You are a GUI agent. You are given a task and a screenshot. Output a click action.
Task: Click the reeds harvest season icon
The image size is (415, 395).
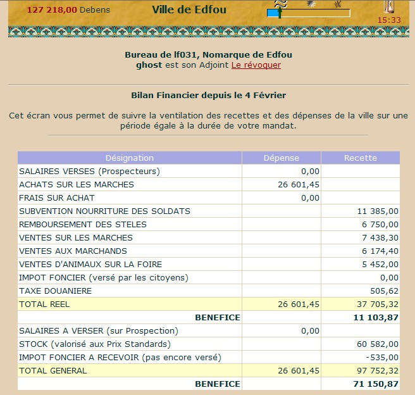pos(337,4)
